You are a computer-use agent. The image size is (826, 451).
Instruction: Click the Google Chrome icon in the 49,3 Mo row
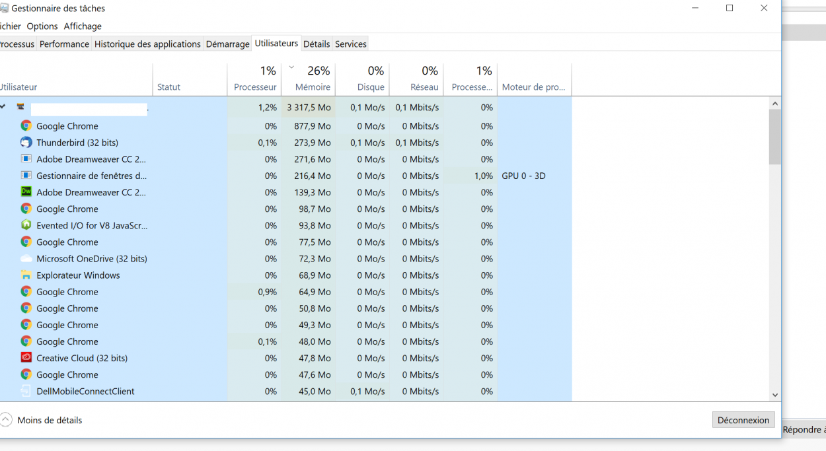coord(26,324)
